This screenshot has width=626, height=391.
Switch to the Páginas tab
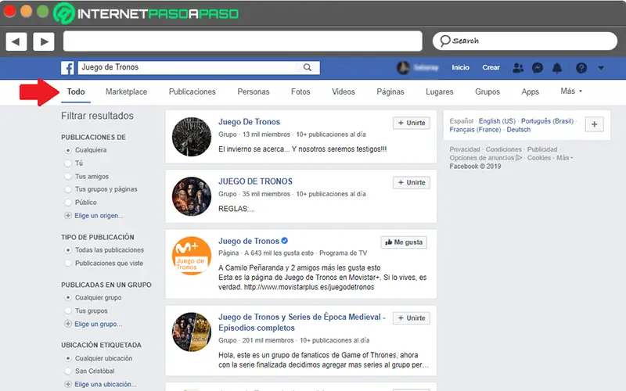click(x=390, y=91)
